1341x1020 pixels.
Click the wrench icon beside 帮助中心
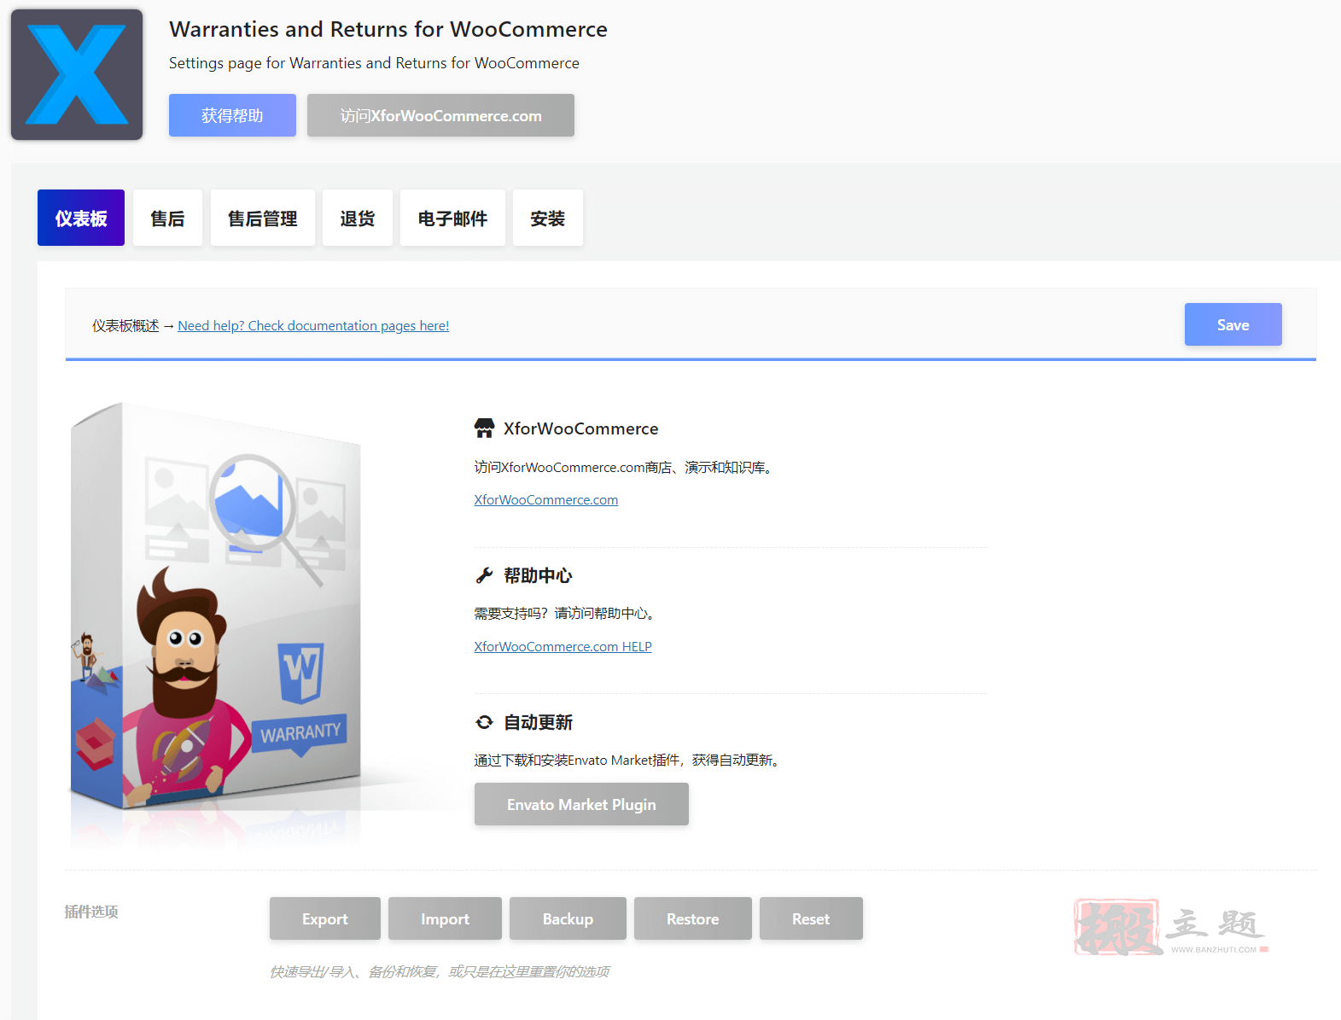coord(484,575)
